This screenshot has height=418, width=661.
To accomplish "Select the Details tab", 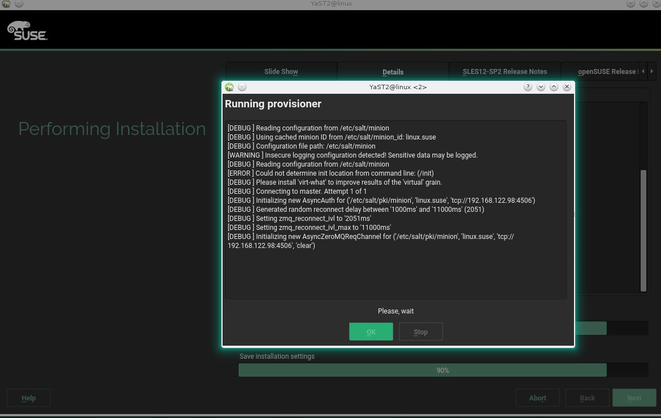I will (x=393, y=72).
